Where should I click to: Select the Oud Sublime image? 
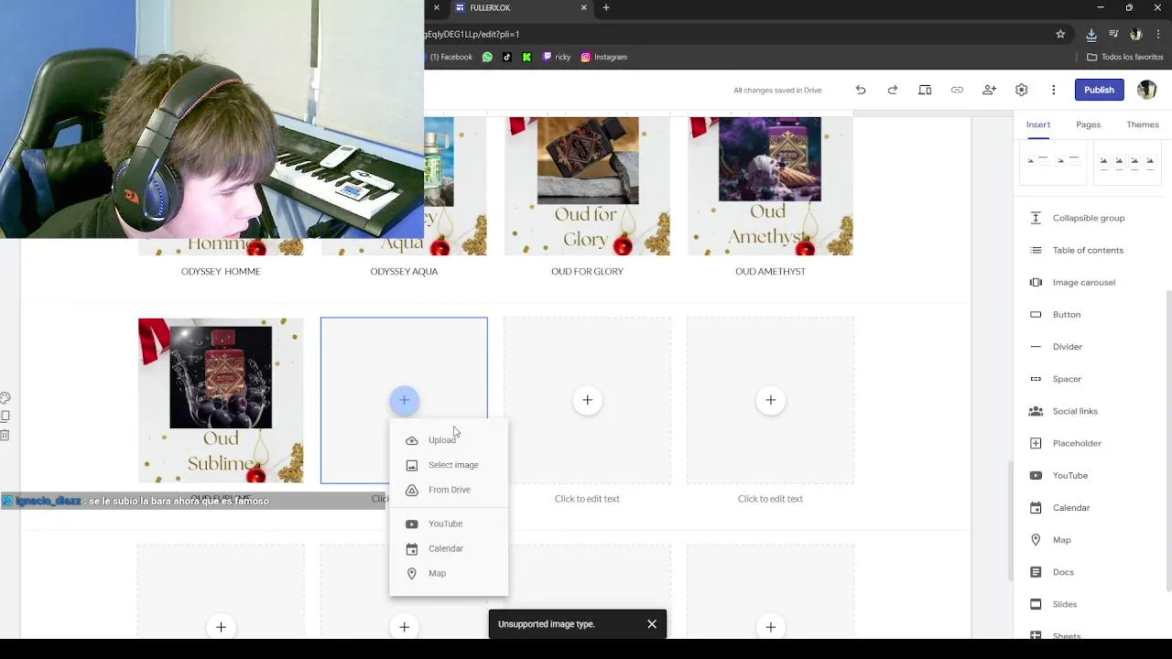pos(221,400)
